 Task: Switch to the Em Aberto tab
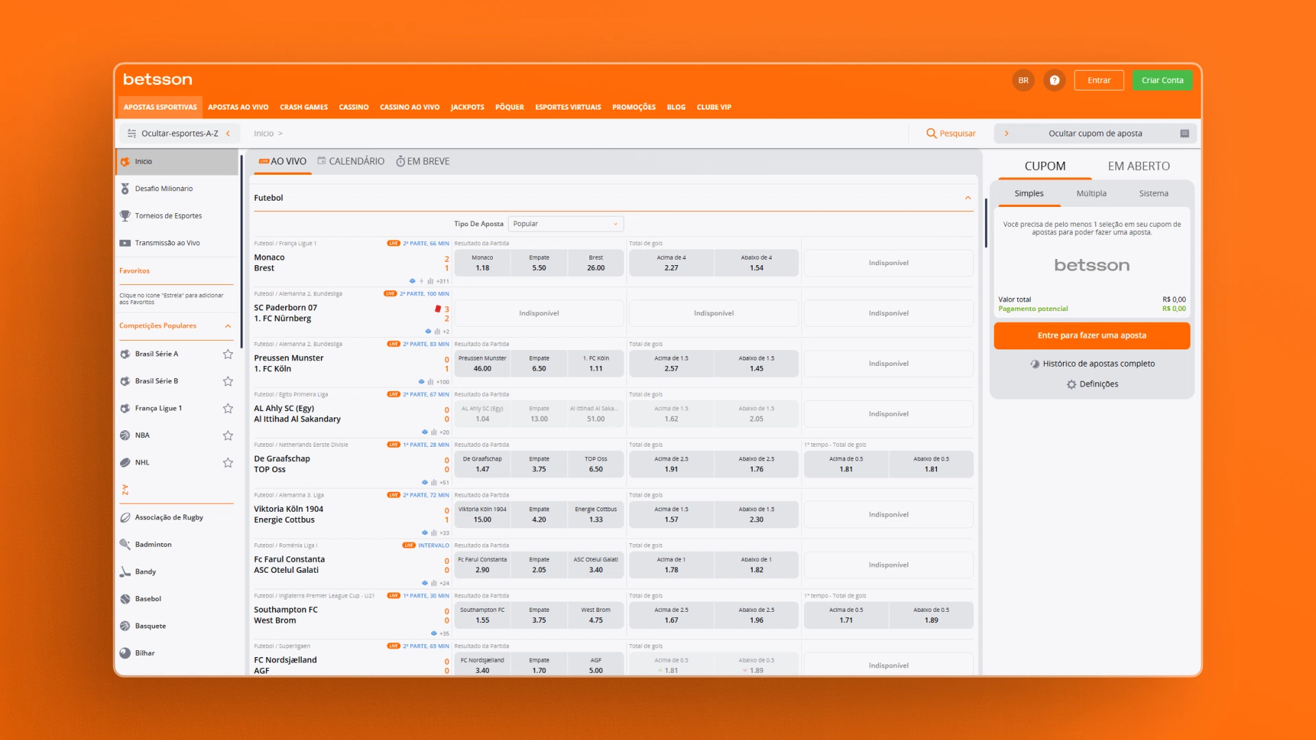1138,166
